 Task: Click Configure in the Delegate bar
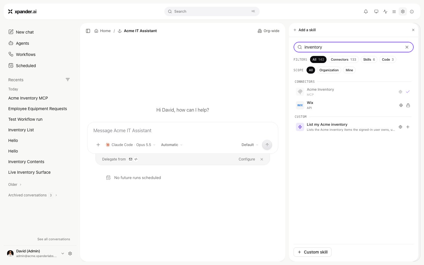247,159
